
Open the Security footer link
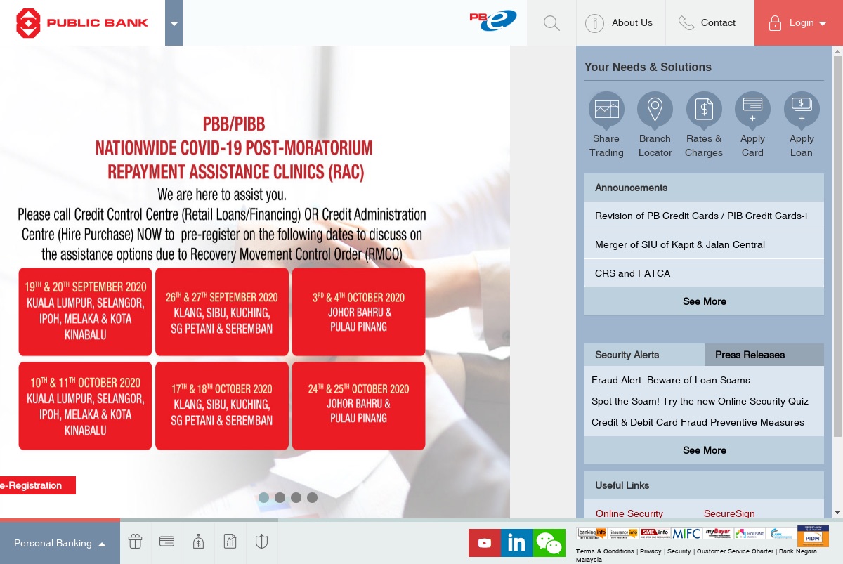click(x=679, y=552)
